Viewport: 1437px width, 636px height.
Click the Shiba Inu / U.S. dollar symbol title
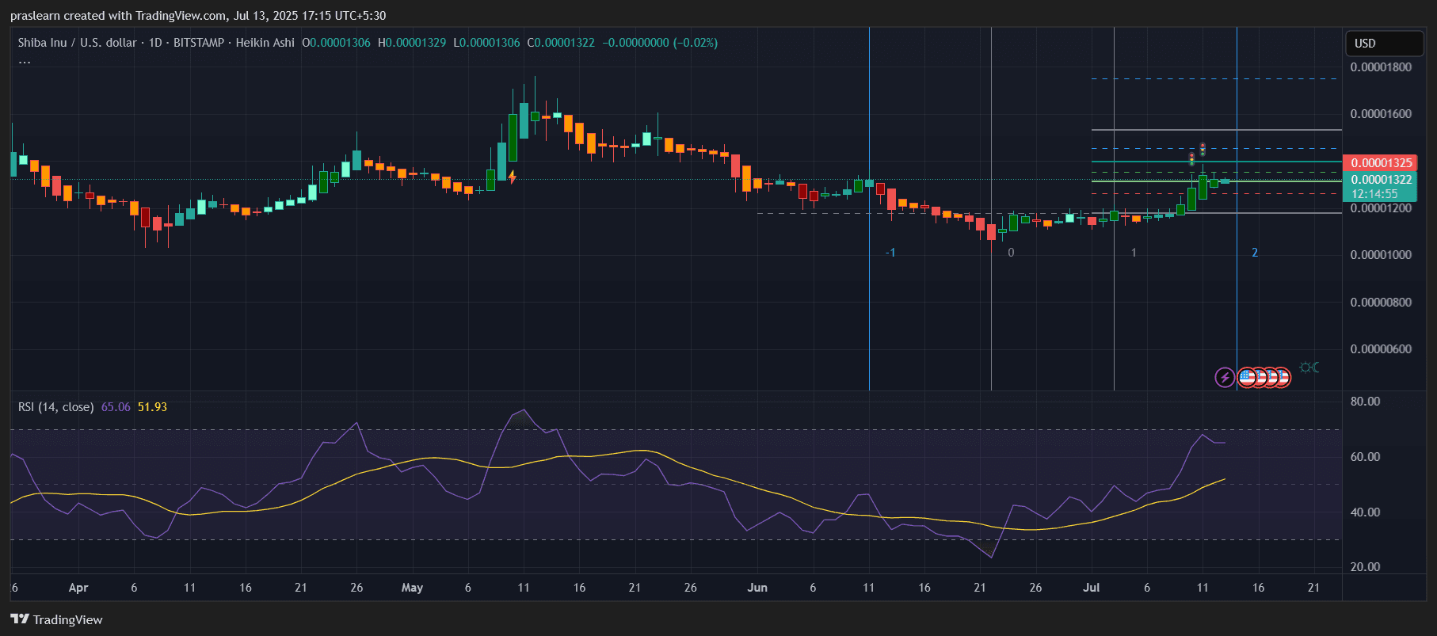[x=77, y=43]
